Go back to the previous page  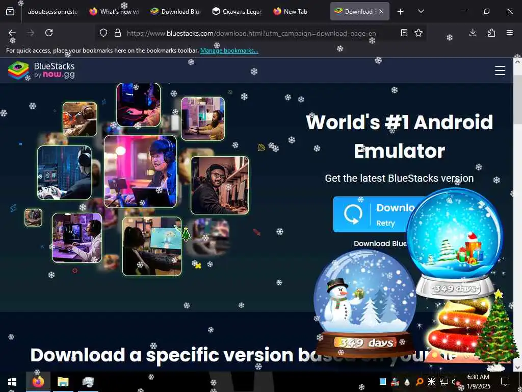tap(12, 33)
